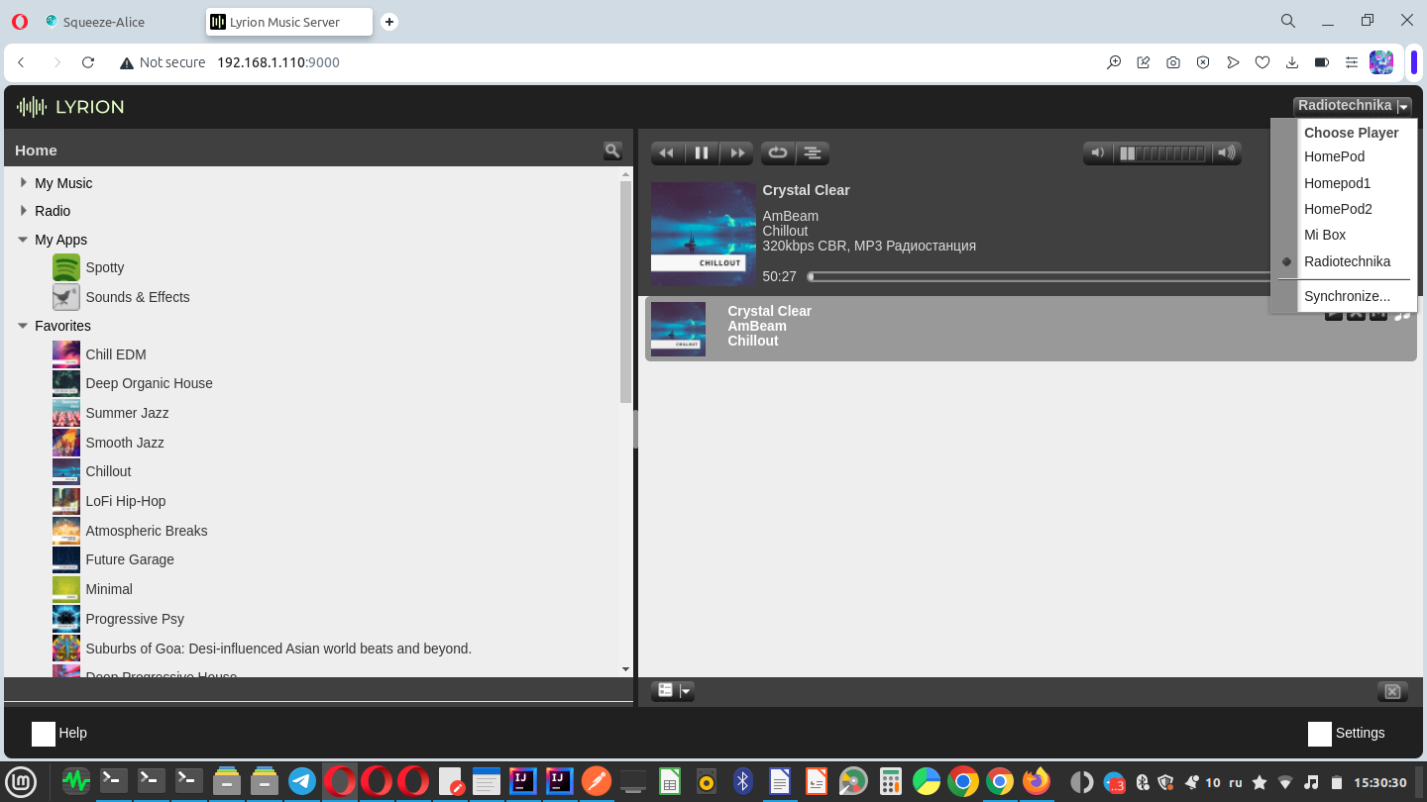This screenshot has width=1427, height=802.
Task: Expand the My Music tree node
Action: [23, 182]
